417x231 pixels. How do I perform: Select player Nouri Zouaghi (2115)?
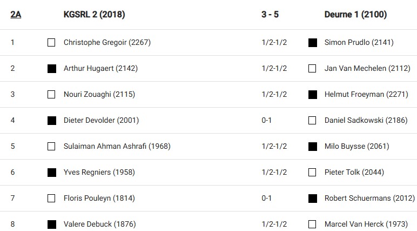[x=99, y=94]
